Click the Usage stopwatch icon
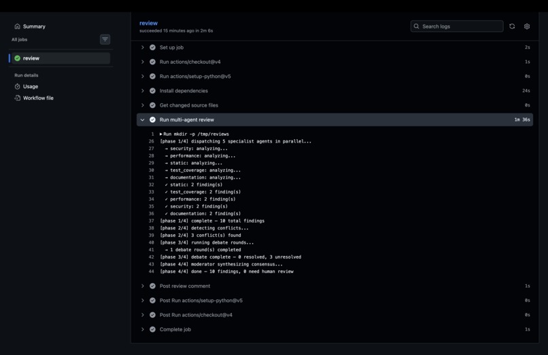The height and width of the screenshot is (355, 548). pos(17,87)
